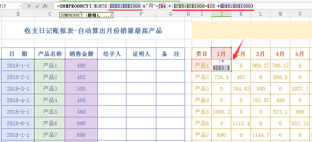
Task: Click the value 823.1 cell
Action: [280, 111]
